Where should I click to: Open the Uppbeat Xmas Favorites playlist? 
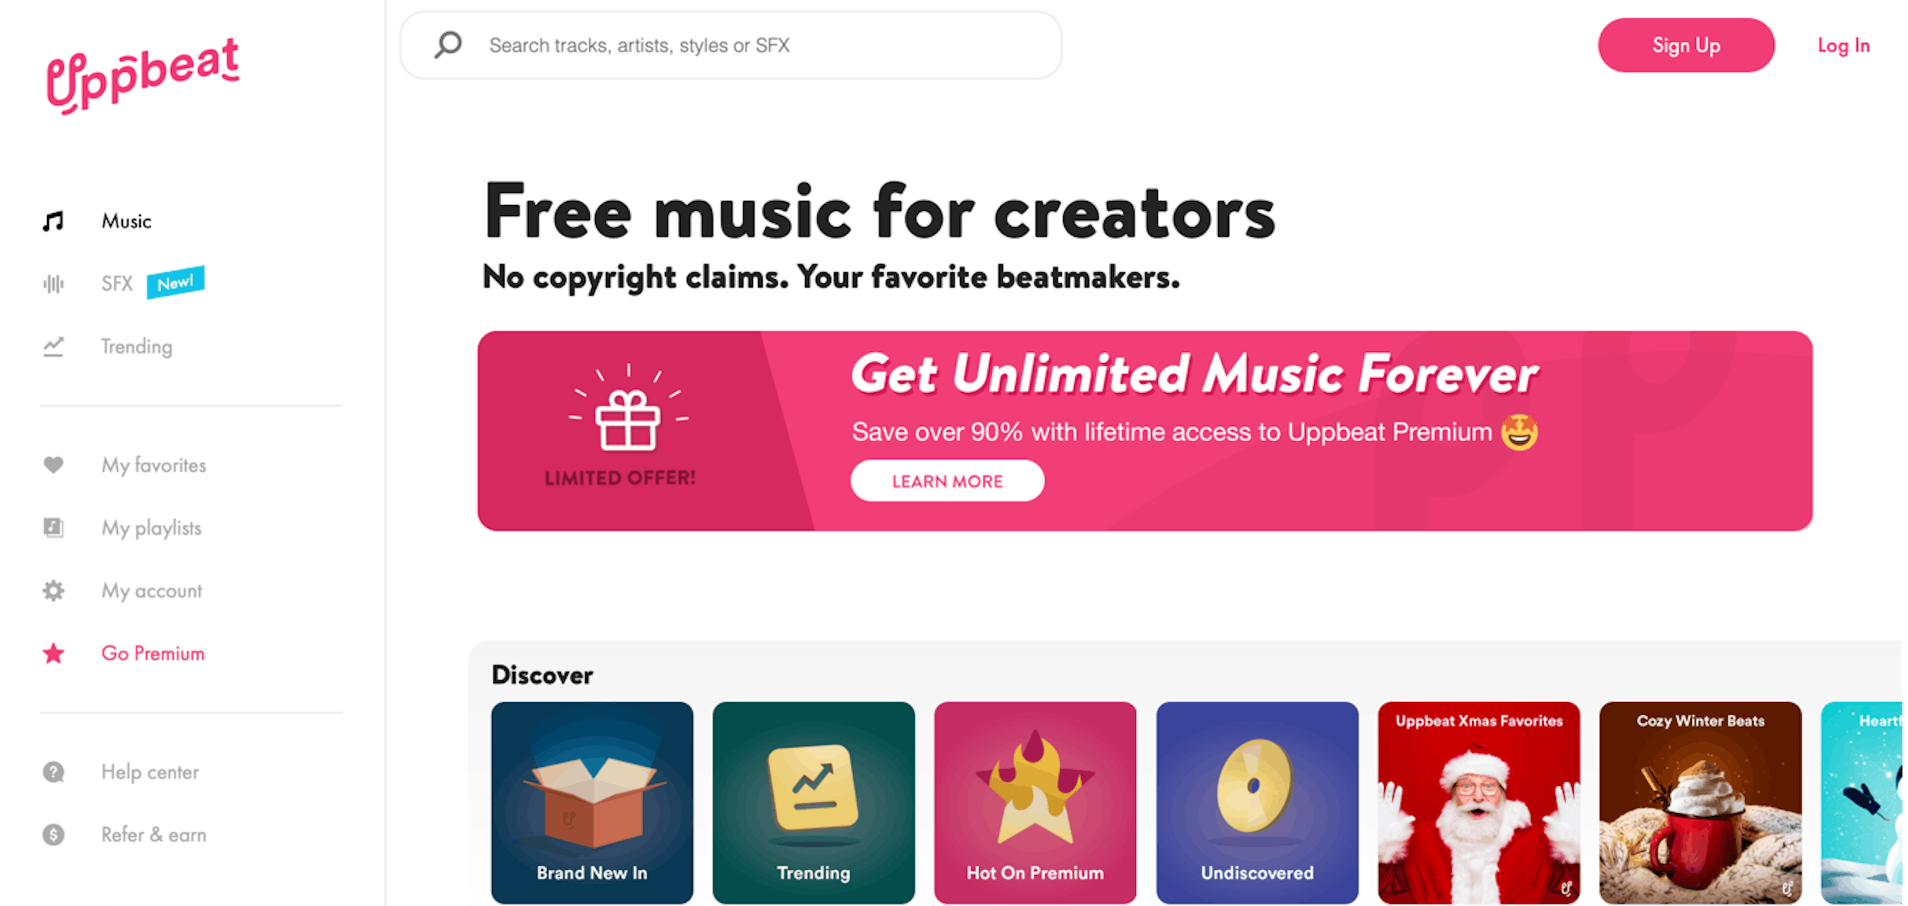point(1478,802)
